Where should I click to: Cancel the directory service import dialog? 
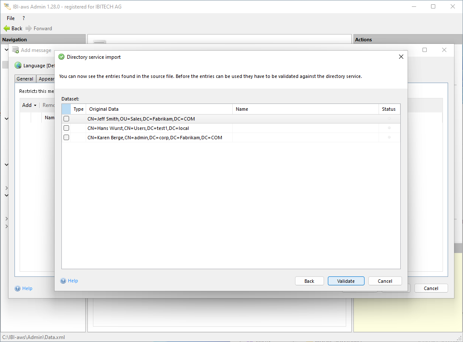tap(385, 281)
